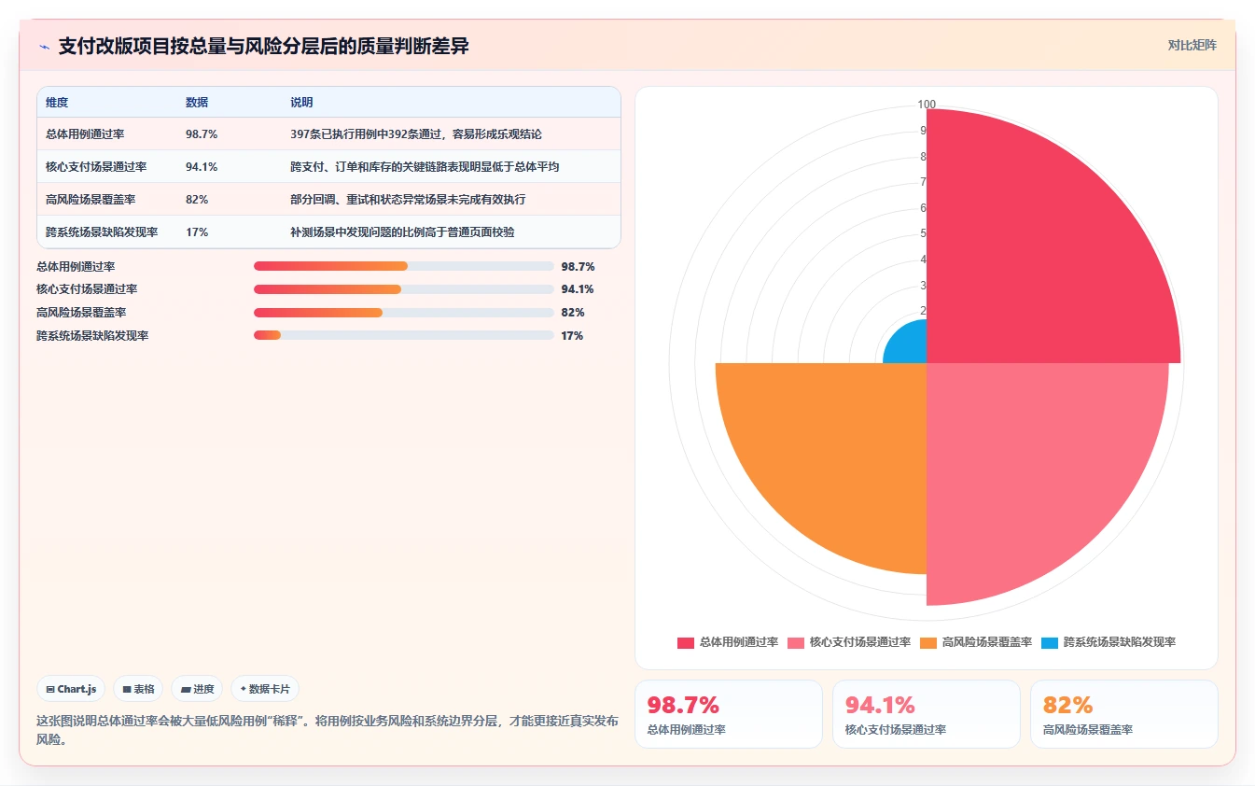Click the 82% progress bar for 高风险场景覆盖率
Image resolution: width=1255 pixels, height=786 pixels.
click(404, 312)
